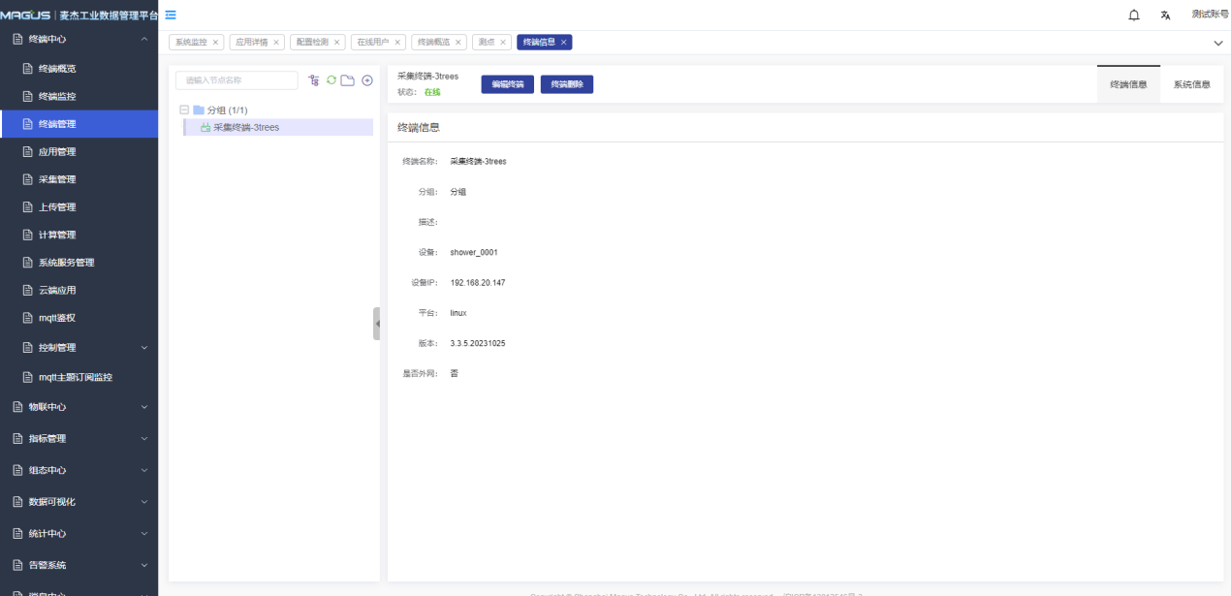Expand the 物联中心 menu section
Viewport: 1231px width, 596px height.
(x=144, y=407)
